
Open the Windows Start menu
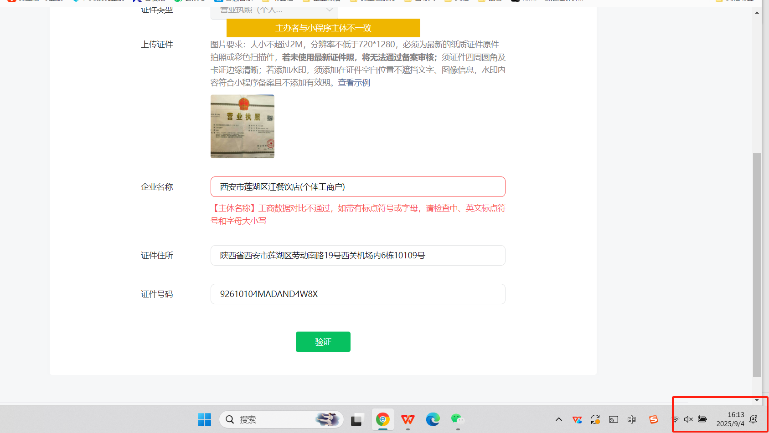[x=204, y=419]
